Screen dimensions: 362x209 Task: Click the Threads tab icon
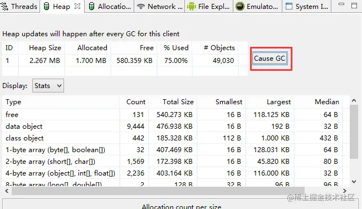click(x=4, y=7)
